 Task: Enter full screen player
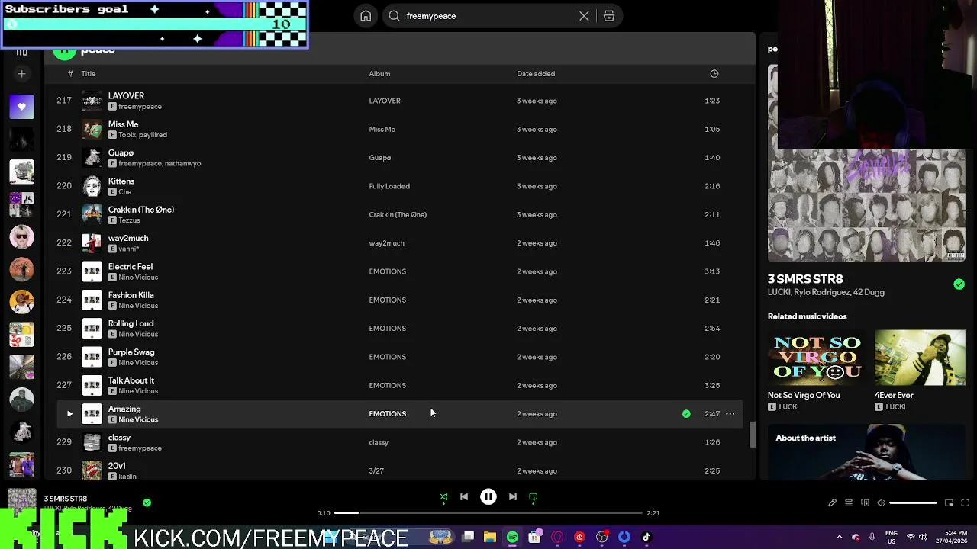966,503
